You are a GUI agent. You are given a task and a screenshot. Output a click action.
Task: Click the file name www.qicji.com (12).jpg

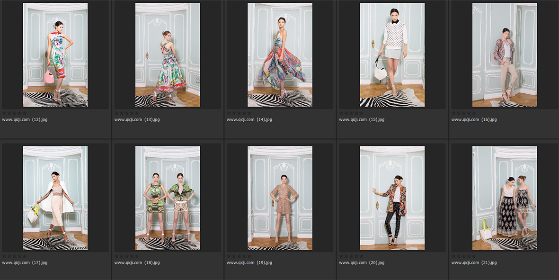coord(25,120)
